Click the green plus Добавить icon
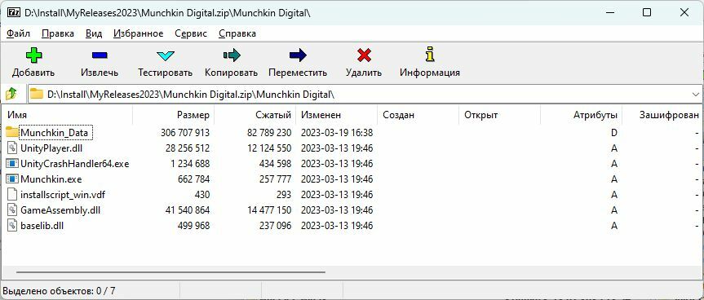This screenshot has height=300, width=704. coord(33,55)
